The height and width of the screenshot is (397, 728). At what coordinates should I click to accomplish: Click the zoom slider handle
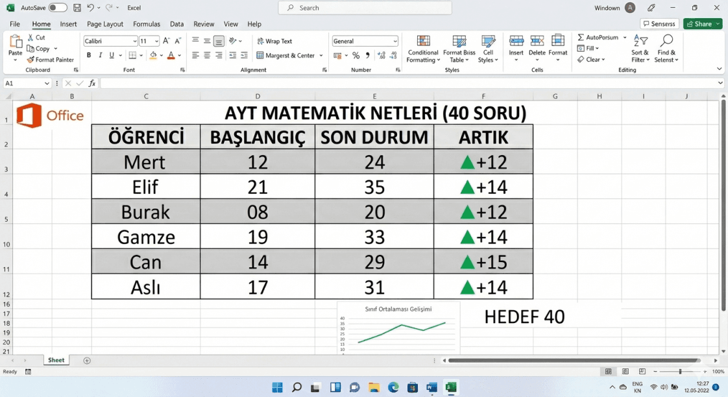680,372
